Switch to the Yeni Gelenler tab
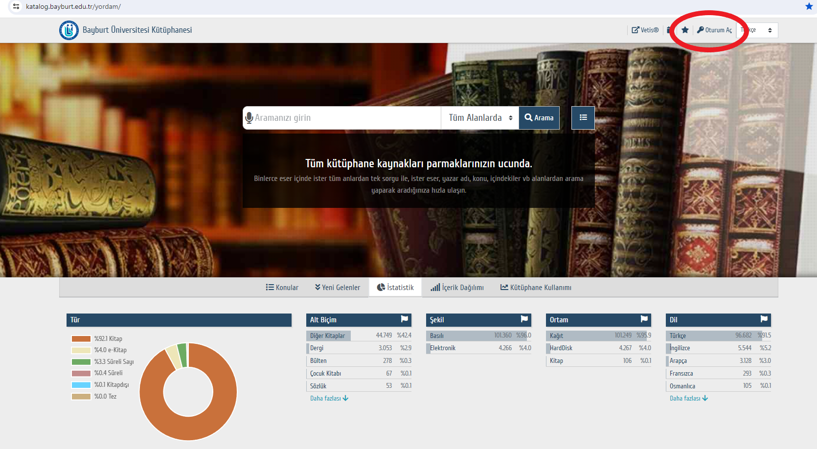Screen dimensions: 817x449 click(338, 288)
